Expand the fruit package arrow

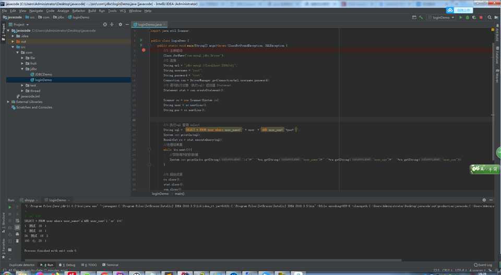coord(22,63)
